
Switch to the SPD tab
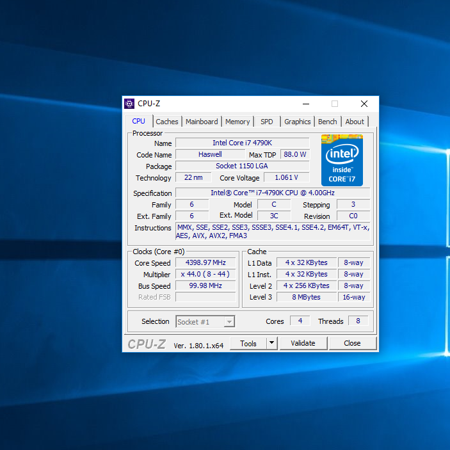[267, 122]
